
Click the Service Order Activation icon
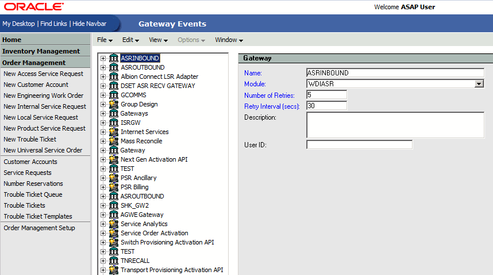pos(114,233)
